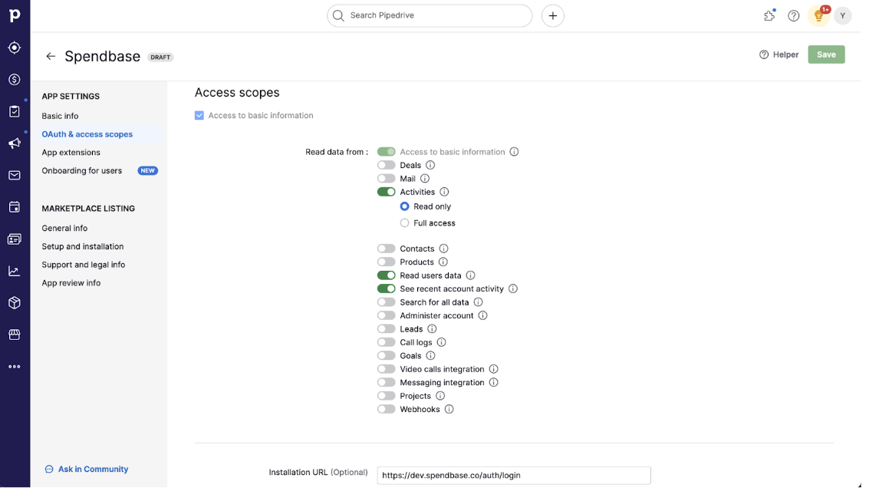Open the Products box icon in sidebar
Viewport: 879px width, 488px height.
pyautogui.click(x=15, y=303)
